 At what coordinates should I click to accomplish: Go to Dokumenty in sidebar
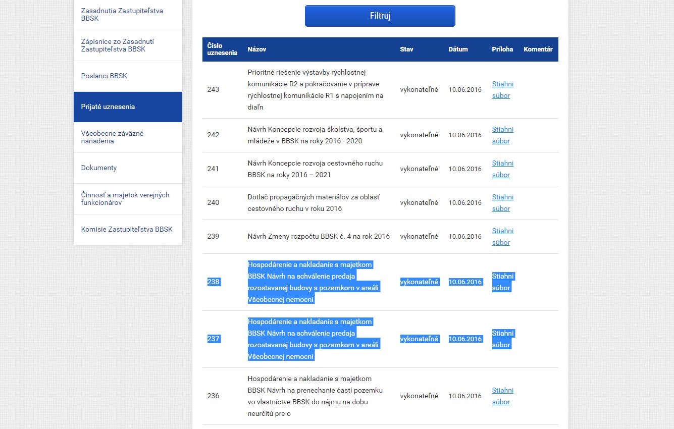[99, 168]
